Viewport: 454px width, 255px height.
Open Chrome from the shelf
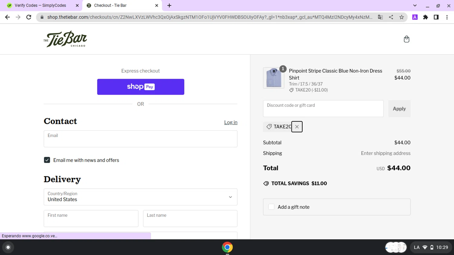[227, 247]
